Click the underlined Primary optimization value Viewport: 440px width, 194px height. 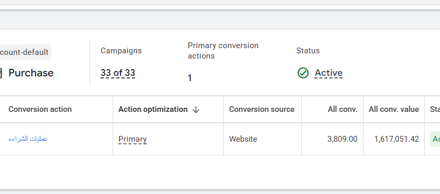tap(133, 139)
